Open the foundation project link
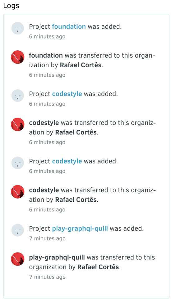The image size is (171, 301). tap(69, 26)
